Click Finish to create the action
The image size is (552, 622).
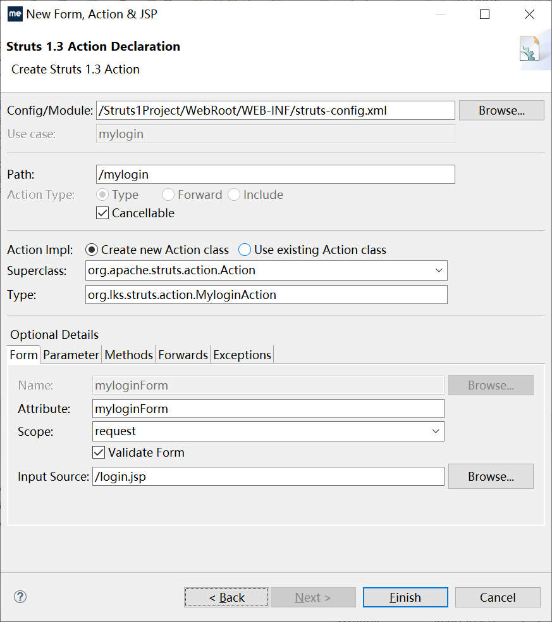click(405, 597)
